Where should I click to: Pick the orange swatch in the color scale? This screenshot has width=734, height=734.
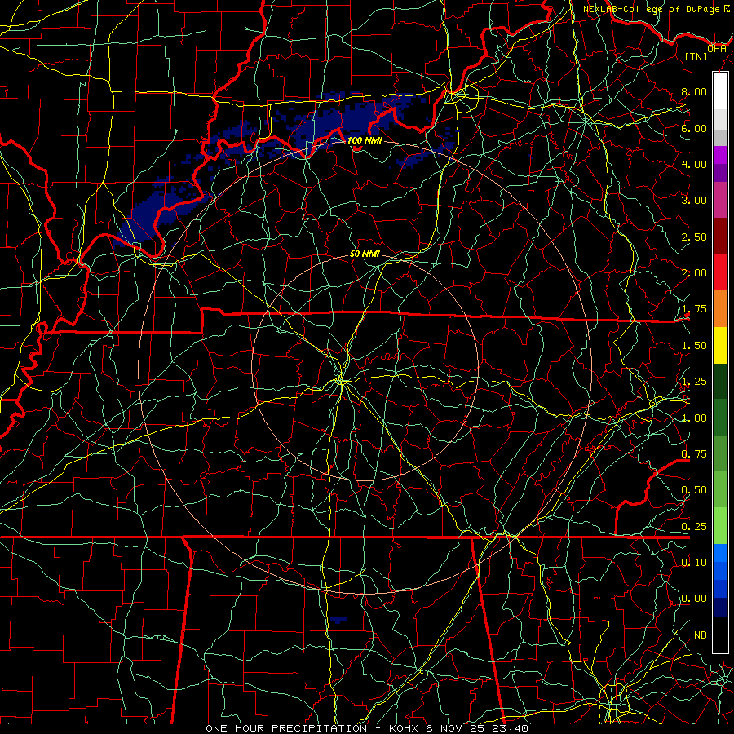coord(720,309)
